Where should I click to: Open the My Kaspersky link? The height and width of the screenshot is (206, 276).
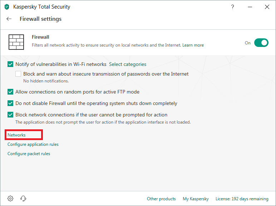click(196, 199)
